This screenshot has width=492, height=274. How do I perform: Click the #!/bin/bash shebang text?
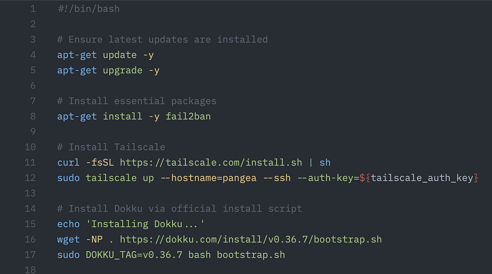click(x=88, y=9)
